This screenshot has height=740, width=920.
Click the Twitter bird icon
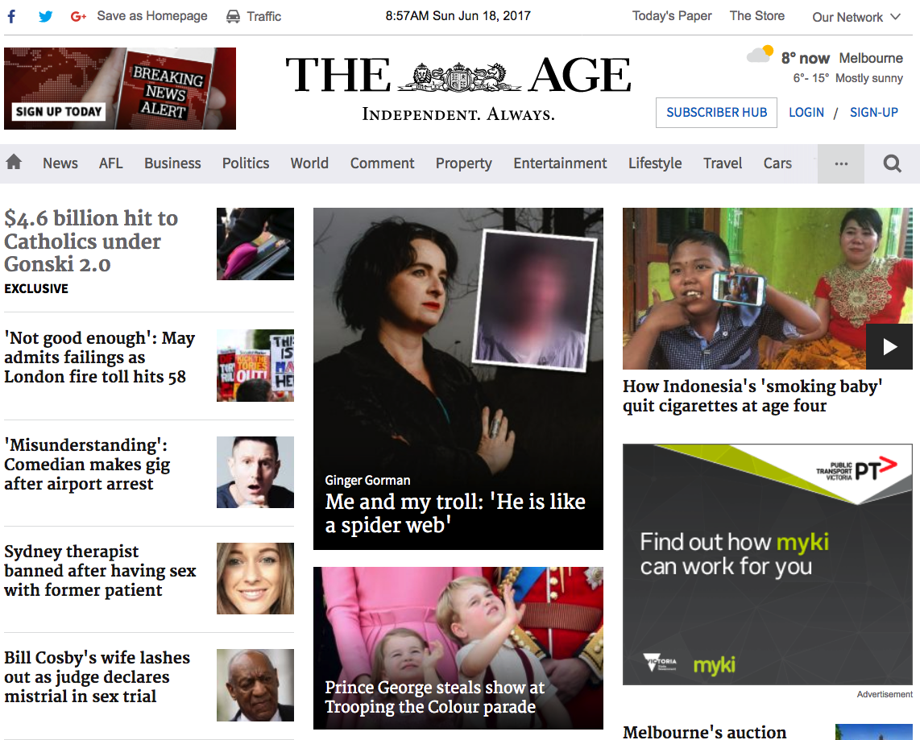pyautogui.click(x=45, y=16)
